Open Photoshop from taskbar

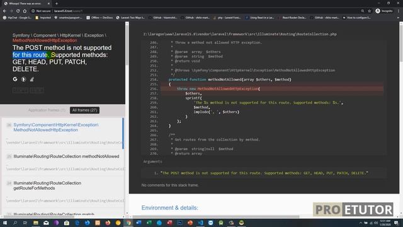click(179, 223)
